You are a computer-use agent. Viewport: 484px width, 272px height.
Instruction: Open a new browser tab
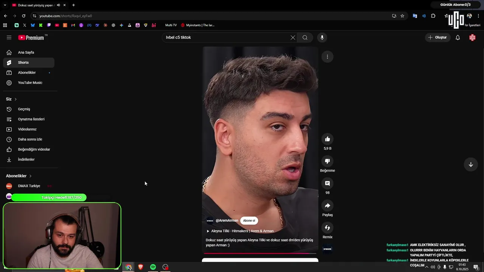point(73,5)
